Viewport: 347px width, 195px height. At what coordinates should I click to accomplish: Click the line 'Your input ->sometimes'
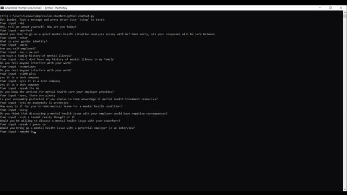tap(18, 67)
